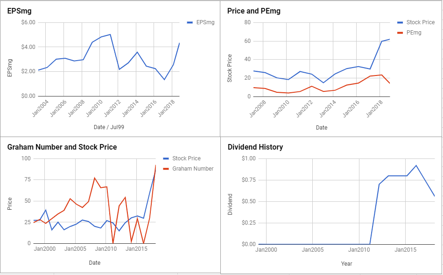Click the Jan2015 tick on Dividend History chart
The width and height of the screenshot is (443, 275).
point(406,250)
